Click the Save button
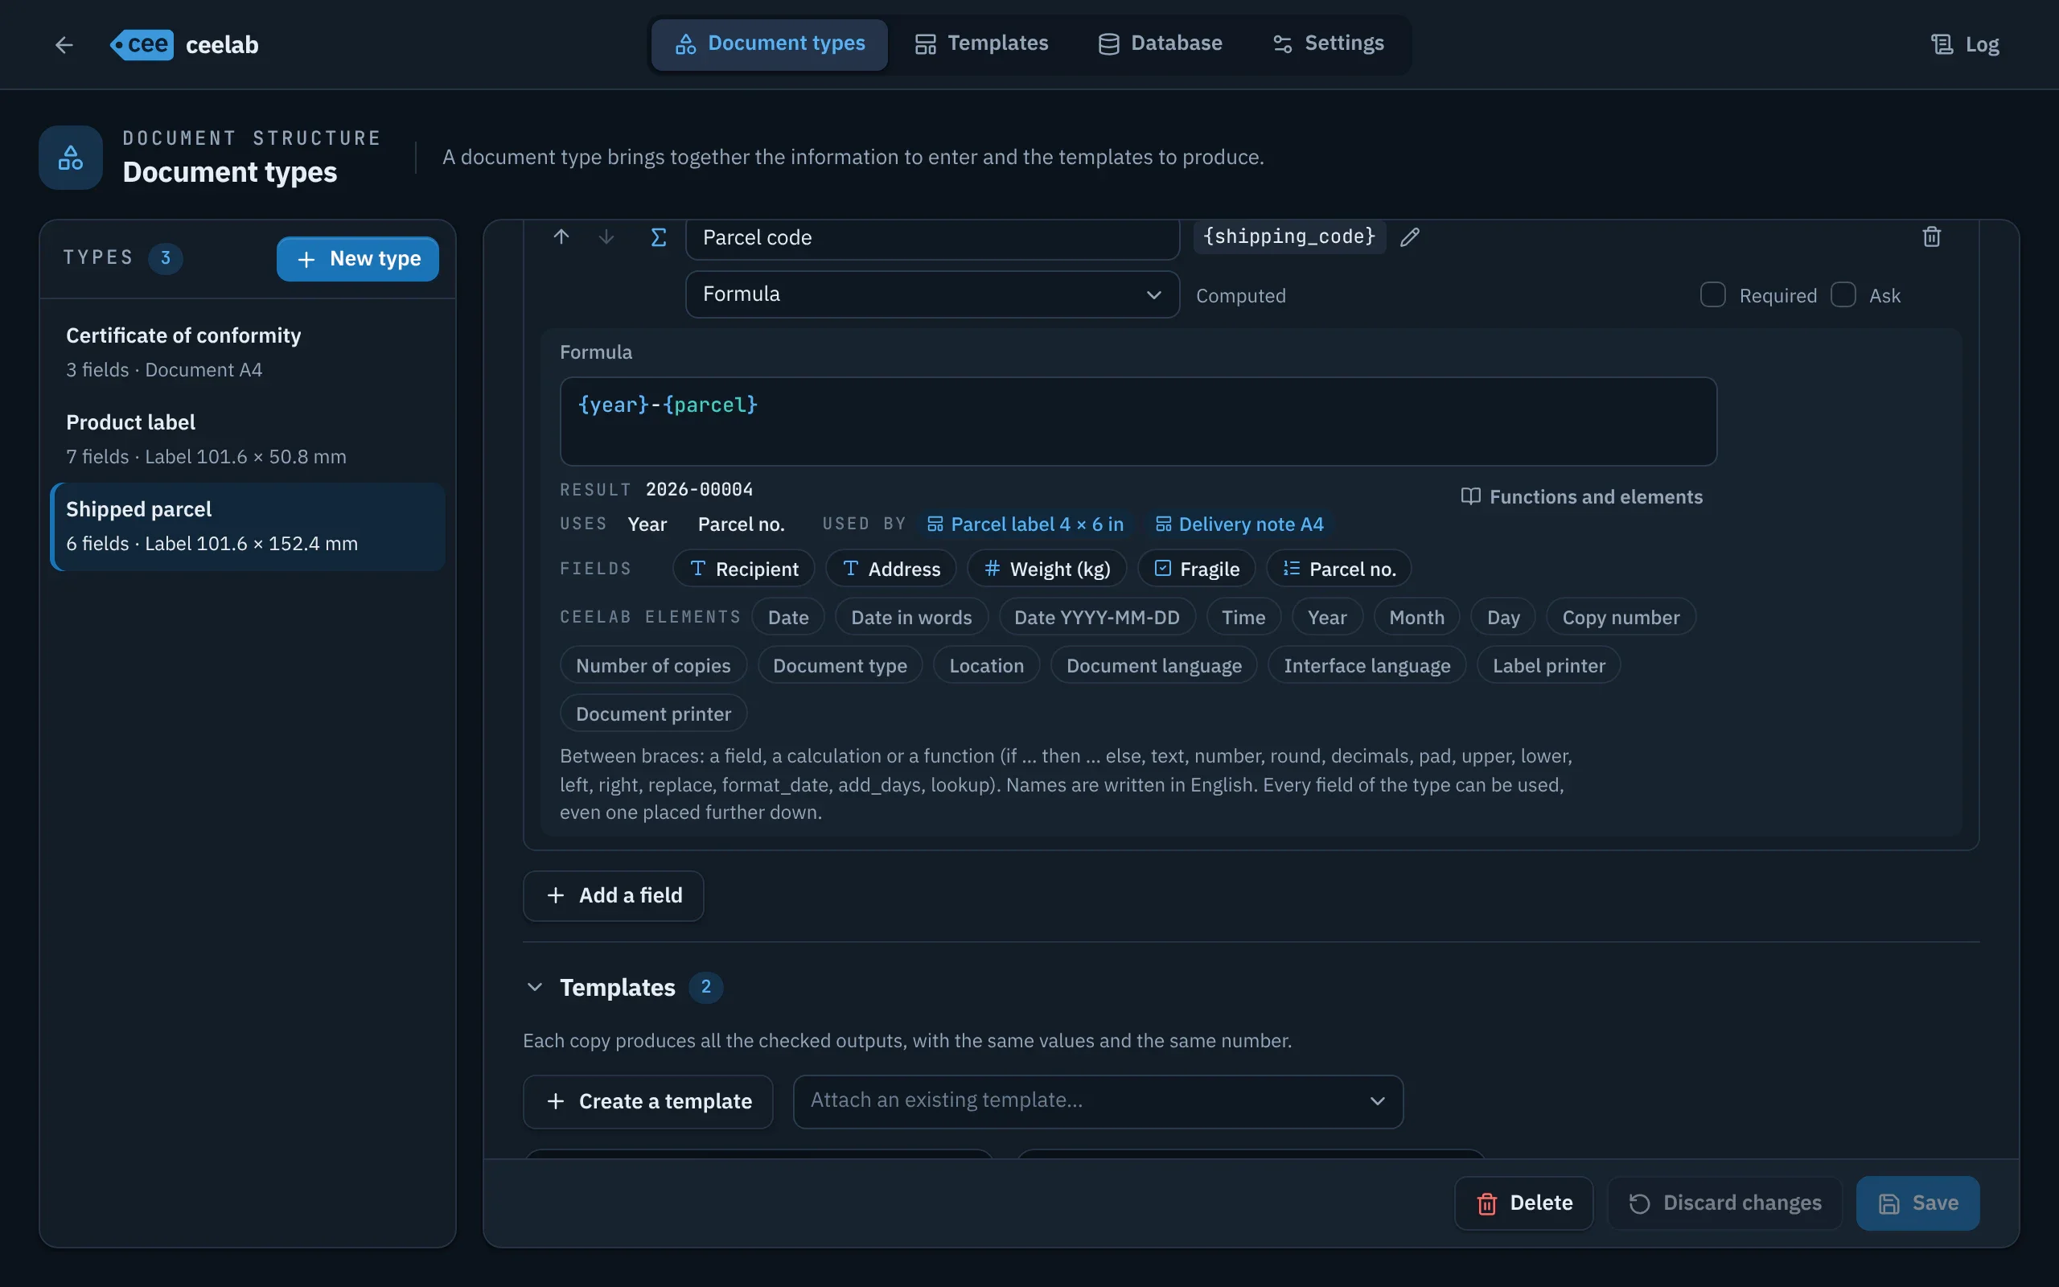The image size is (2059, 1287). [1917, 1203]
